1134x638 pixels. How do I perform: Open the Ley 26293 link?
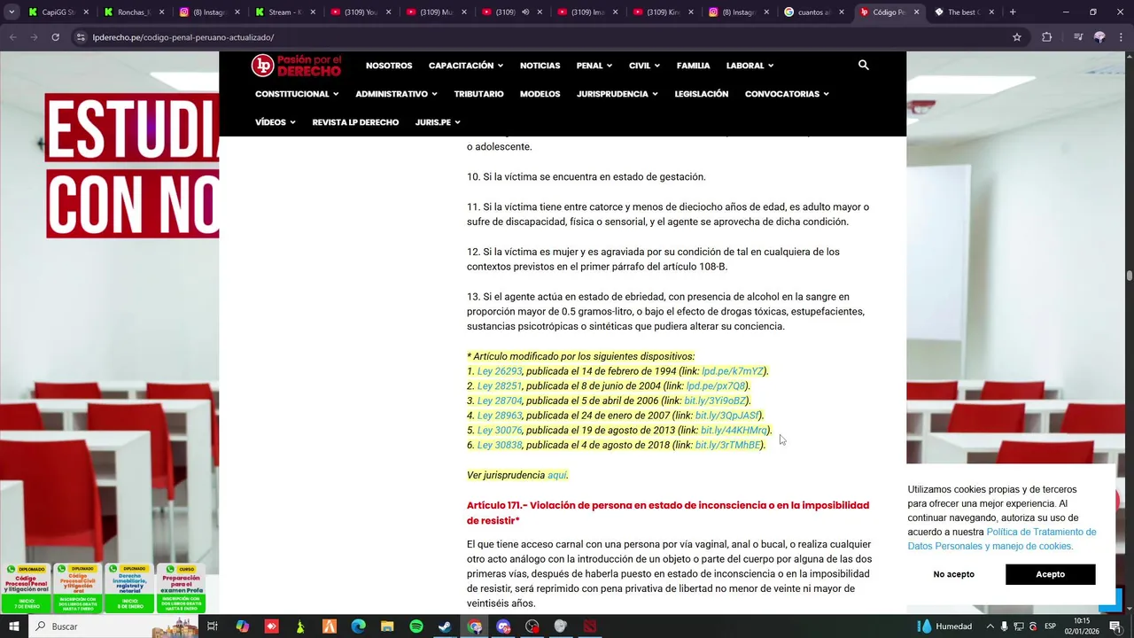pyautogui.click(x=500, y=371)
